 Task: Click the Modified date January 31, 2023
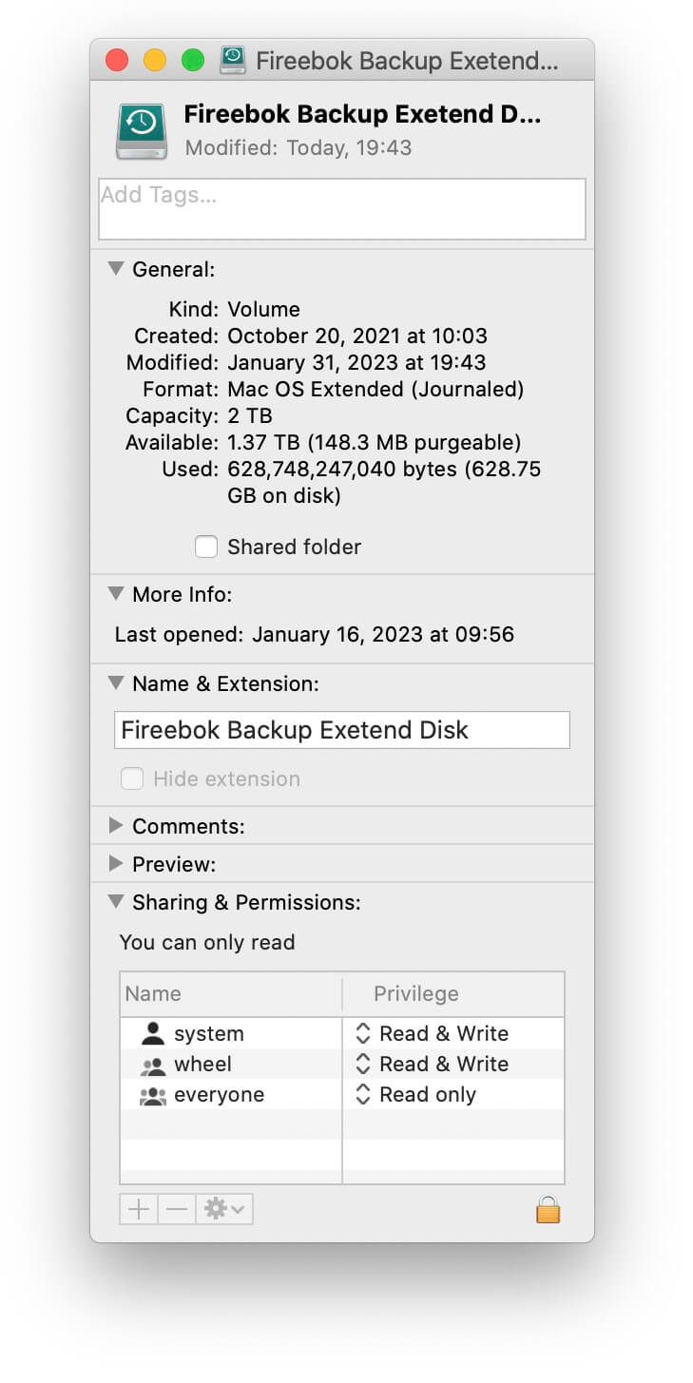(x=356, y=363)
